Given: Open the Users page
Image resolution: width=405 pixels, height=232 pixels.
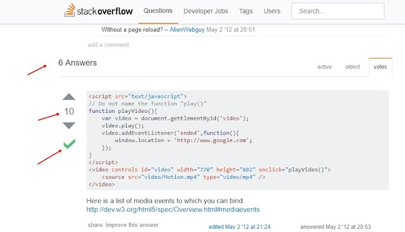Looking at the screenshot, I should point(271,11).
